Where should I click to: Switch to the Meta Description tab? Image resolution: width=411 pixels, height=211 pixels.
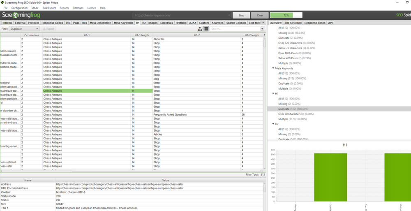click(x=100, y=23)
